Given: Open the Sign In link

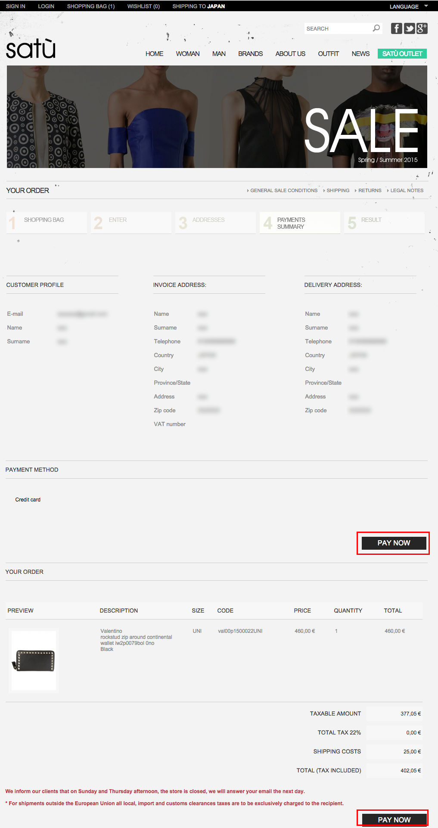Looking at the screenshot, I should 16,6.
